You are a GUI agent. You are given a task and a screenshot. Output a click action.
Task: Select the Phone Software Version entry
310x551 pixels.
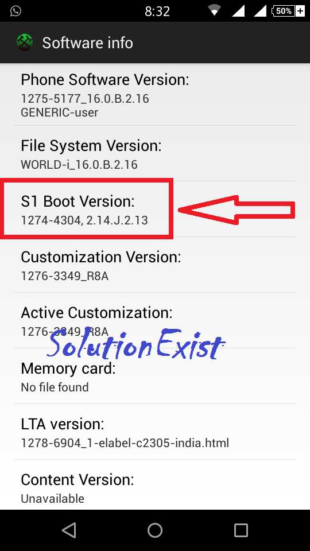155,95
